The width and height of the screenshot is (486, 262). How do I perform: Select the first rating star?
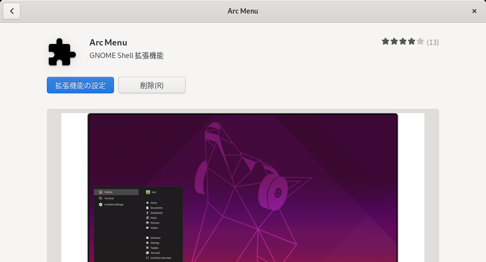(x=385, y=42)
